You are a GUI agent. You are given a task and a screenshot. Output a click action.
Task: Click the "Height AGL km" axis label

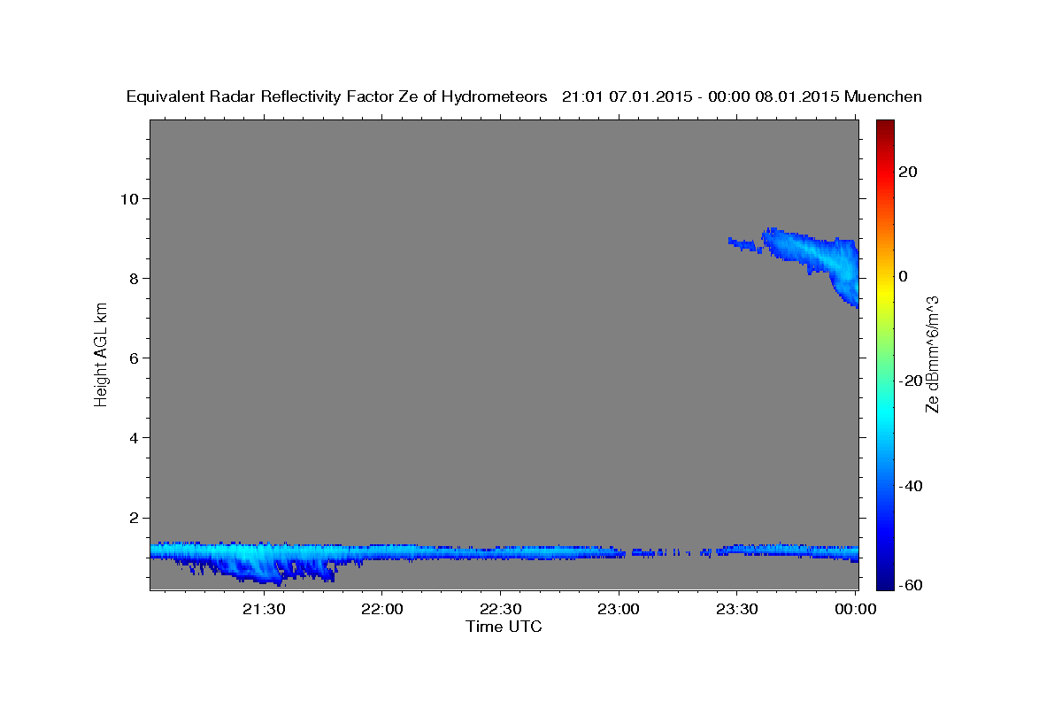(x=101, y=354)
